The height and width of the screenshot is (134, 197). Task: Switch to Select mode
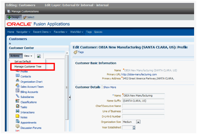29,17
